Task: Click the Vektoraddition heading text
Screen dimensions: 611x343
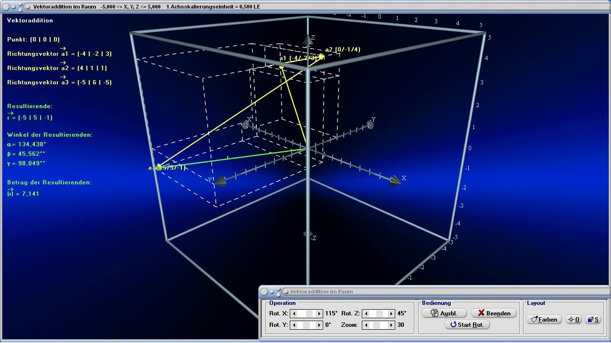Action: pyautogui.click(x=30, y=20)
